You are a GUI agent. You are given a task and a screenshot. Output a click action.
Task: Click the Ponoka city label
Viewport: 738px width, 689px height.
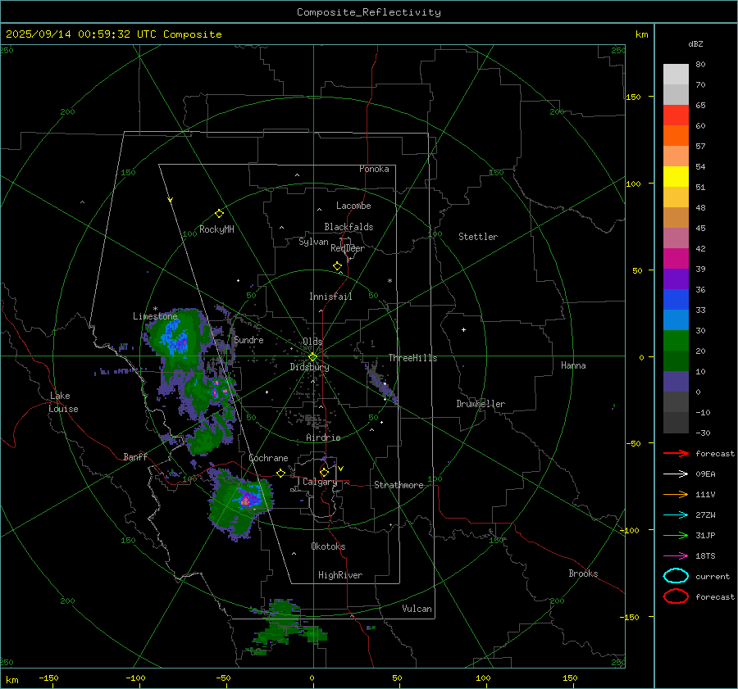pos(374,169)
